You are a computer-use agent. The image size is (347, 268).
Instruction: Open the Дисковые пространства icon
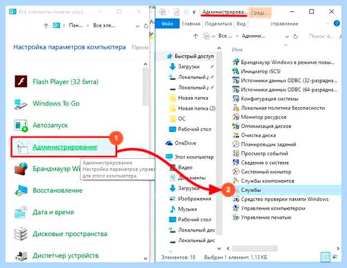[x=21, y=234]
